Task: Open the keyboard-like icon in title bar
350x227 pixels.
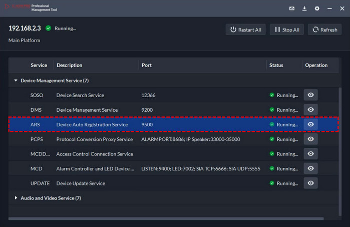Action: pos(292,9)
